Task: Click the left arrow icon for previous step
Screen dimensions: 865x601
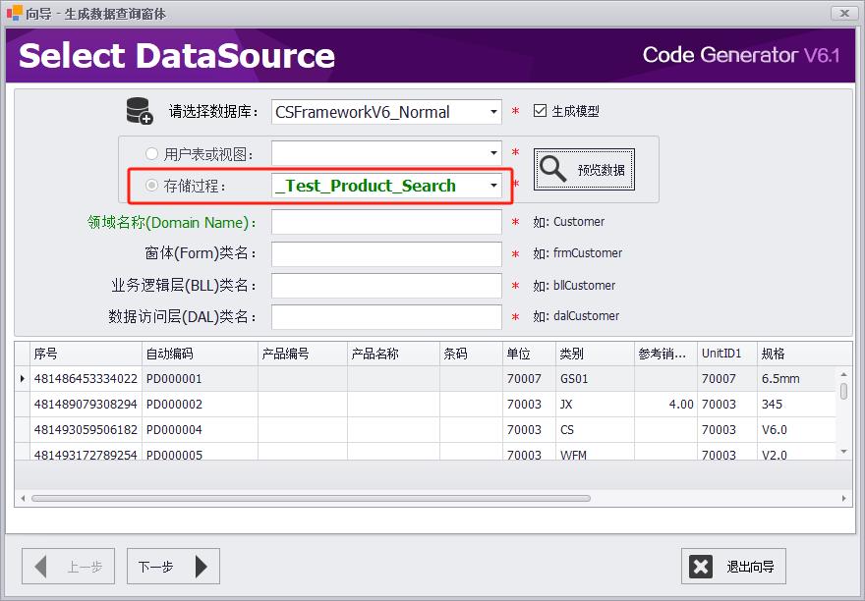Action: pos(41,567)
